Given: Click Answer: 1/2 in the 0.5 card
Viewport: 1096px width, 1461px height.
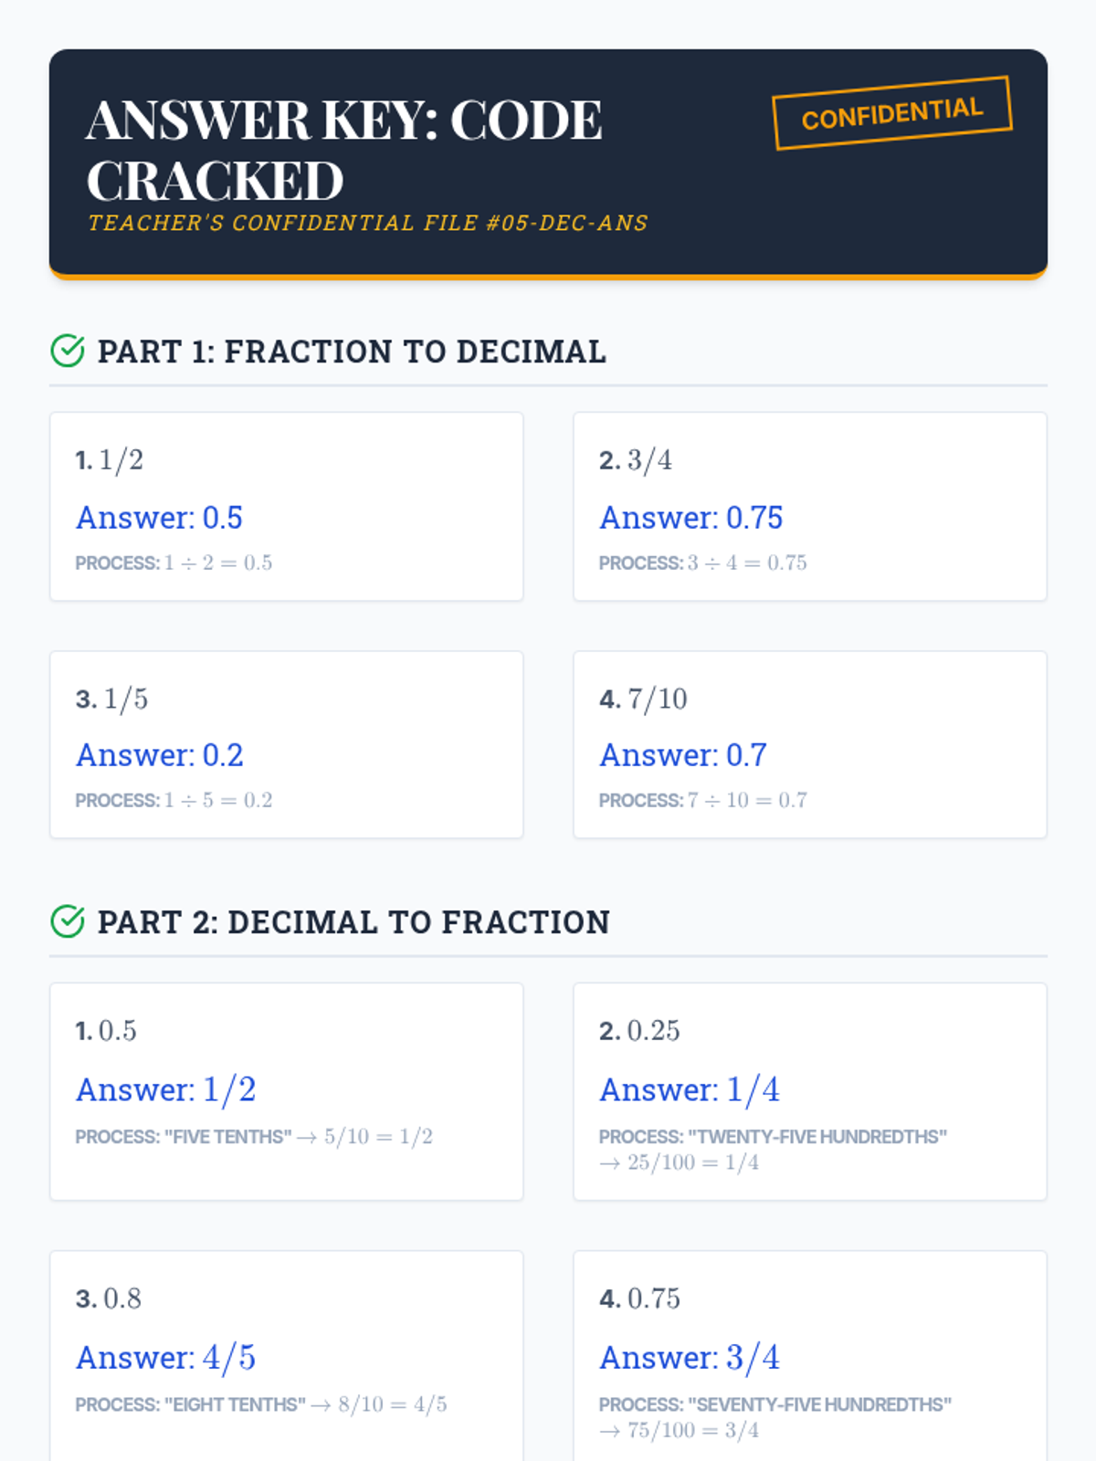Looking at the screenshot, I should 166,1089.
